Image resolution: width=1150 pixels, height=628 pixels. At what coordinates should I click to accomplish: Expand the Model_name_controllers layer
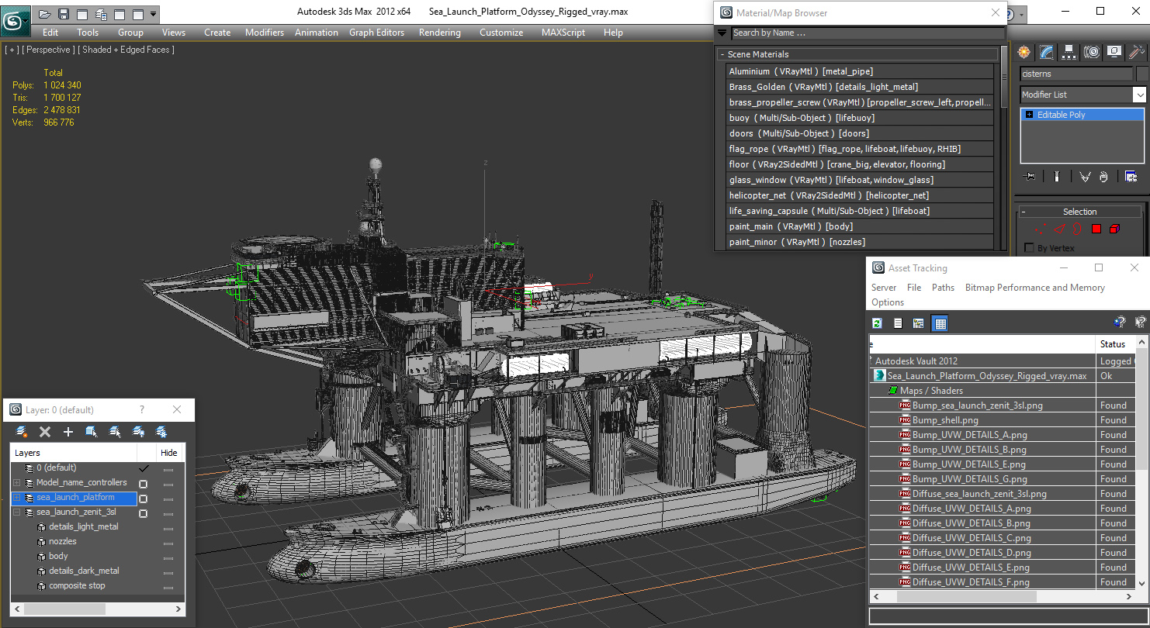17,483
